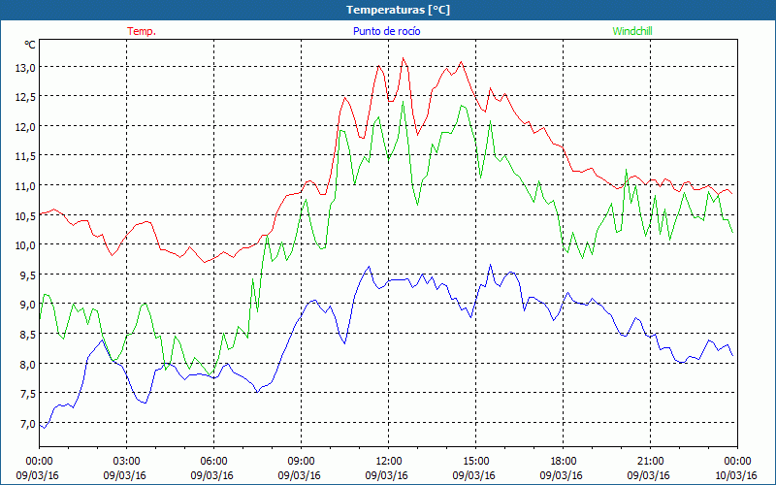
Task: Click the 9,0 y-axis value
Action: [x=27, y=305]
